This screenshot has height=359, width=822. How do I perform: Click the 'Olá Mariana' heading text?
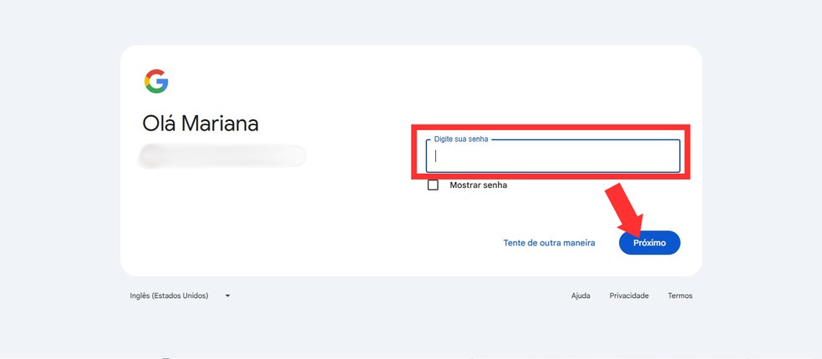200,124
